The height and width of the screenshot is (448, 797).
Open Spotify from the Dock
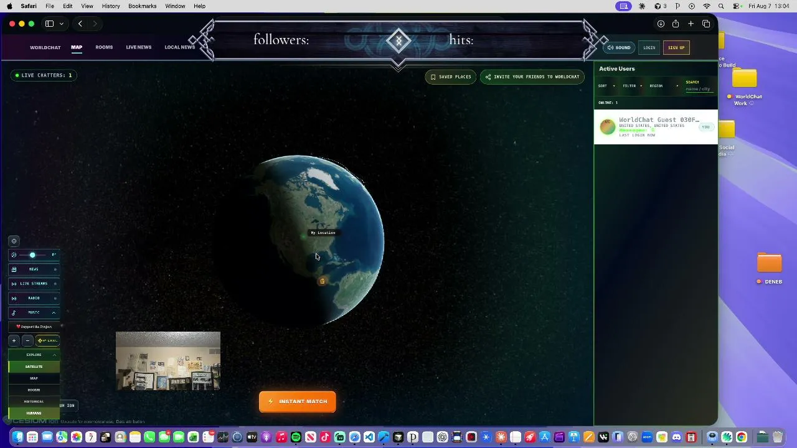coord(296,437)
